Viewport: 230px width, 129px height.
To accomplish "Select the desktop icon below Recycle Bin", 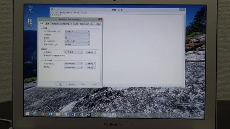I will [31, 23].
